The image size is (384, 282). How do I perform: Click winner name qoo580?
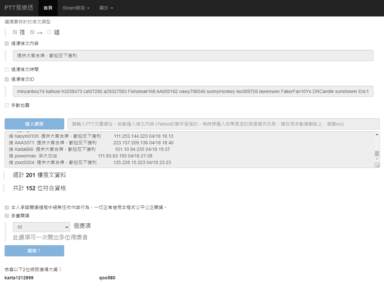pyautogui.click(x=107, y=278)
